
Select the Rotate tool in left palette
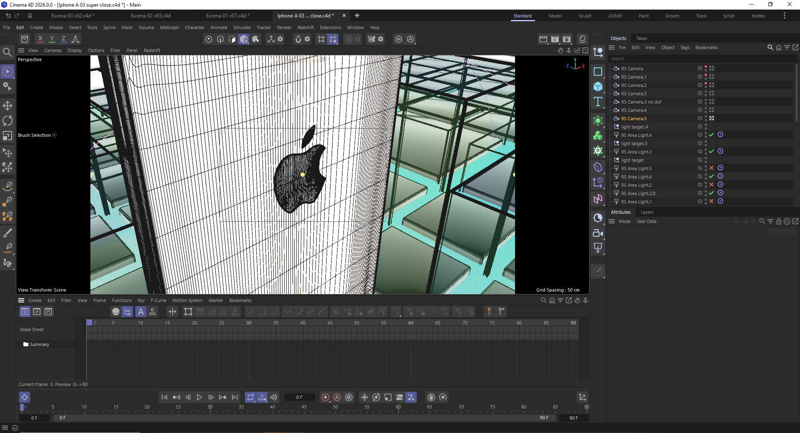tap(7, 121)
